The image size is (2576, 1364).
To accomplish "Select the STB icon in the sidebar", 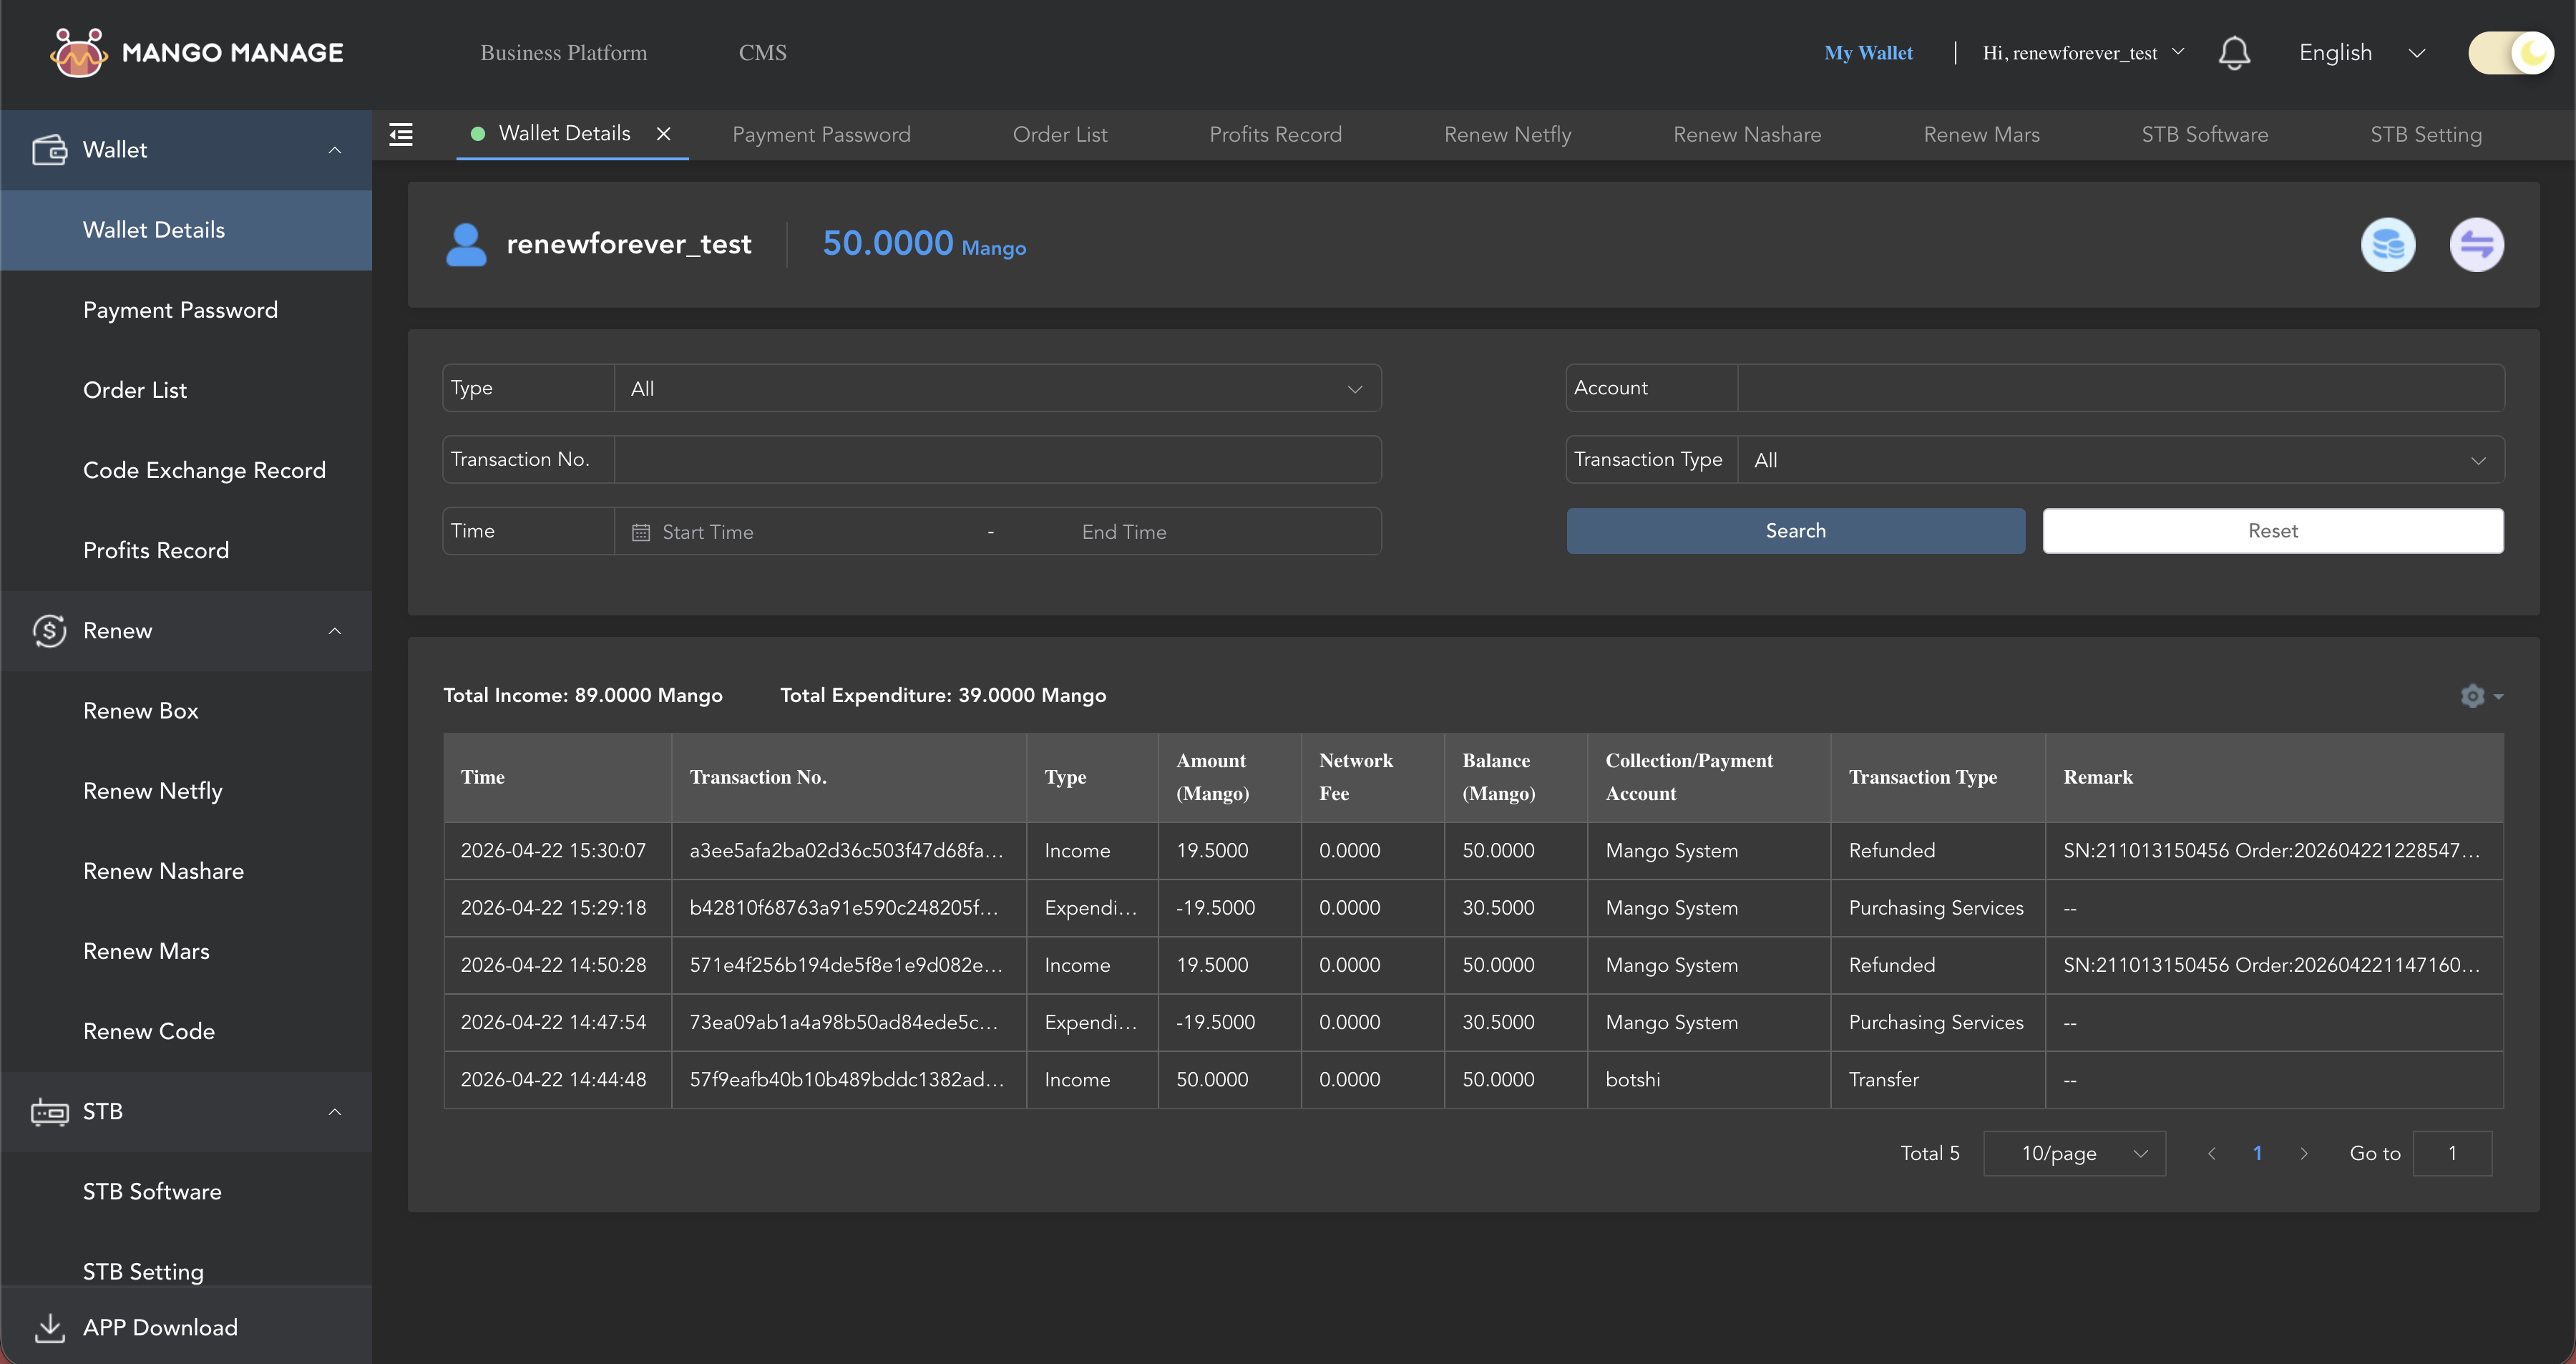I will coord(50,1111).
